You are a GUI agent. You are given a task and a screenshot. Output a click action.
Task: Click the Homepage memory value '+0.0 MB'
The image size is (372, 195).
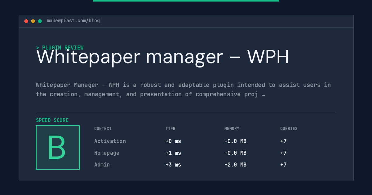click(235, 153)
